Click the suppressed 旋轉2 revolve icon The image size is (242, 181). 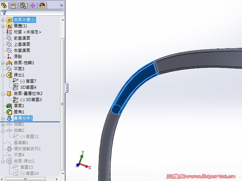click(9, 130)
